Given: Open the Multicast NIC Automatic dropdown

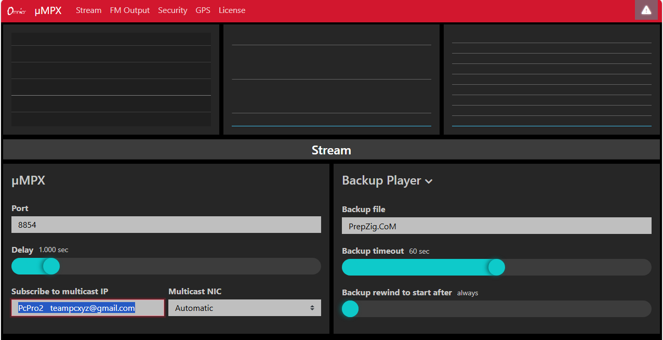Looking at the screenshot, I should pos(245,308).
